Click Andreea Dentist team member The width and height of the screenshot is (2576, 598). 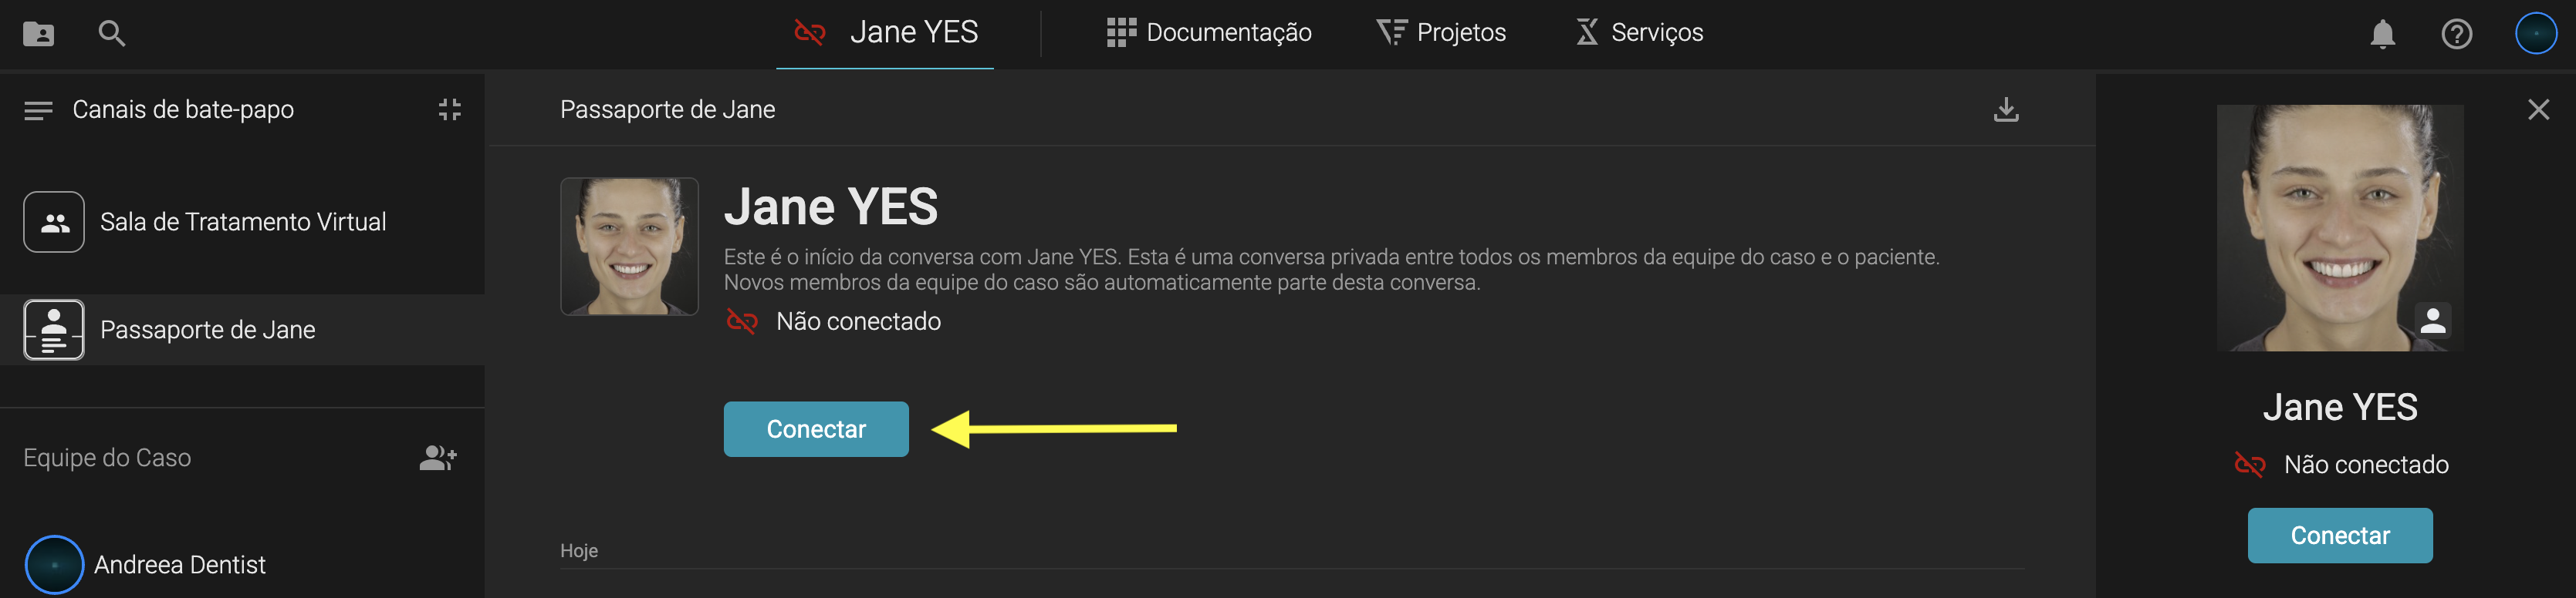coord(179,565)
